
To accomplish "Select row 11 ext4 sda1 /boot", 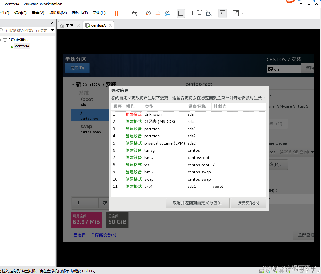I will [x=189, y=187].
